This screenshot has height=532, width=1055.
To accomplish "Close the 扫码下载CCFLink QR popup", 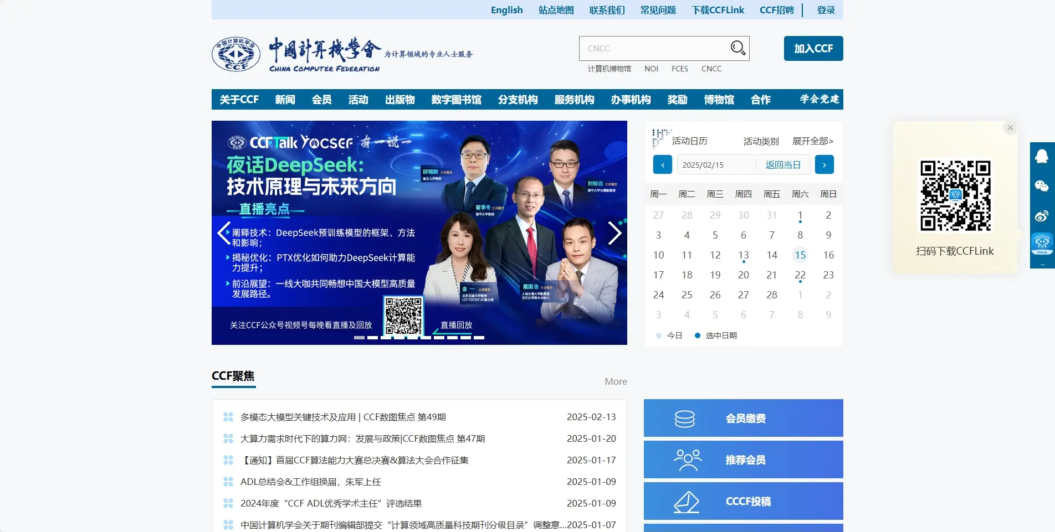I will pos(1010,127).
